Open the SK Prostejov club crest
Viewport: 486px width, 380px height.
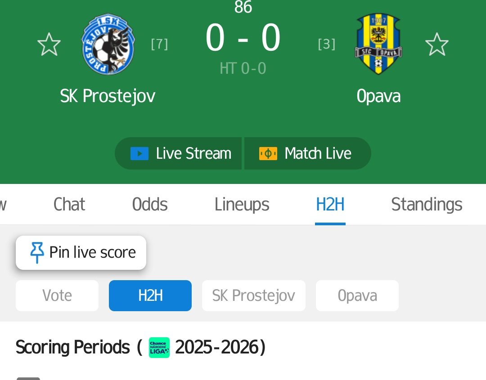click(108, 44)
